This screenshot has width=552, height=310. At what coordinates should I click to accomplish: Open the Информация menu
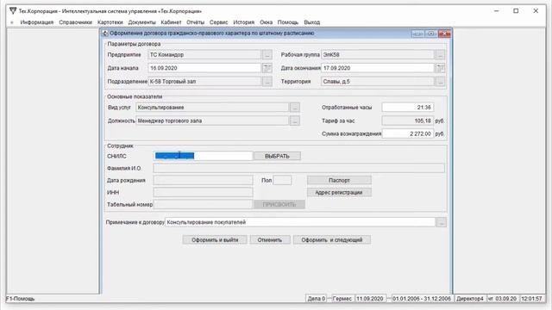[x=37, y=22]
